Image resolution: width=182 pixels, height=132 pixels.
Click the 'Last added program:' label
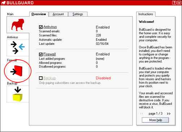[52, 59]
